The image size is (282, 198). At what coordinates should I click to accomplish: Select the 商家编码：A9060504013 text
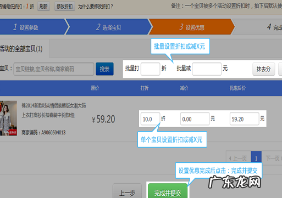(x=43, y=132)
